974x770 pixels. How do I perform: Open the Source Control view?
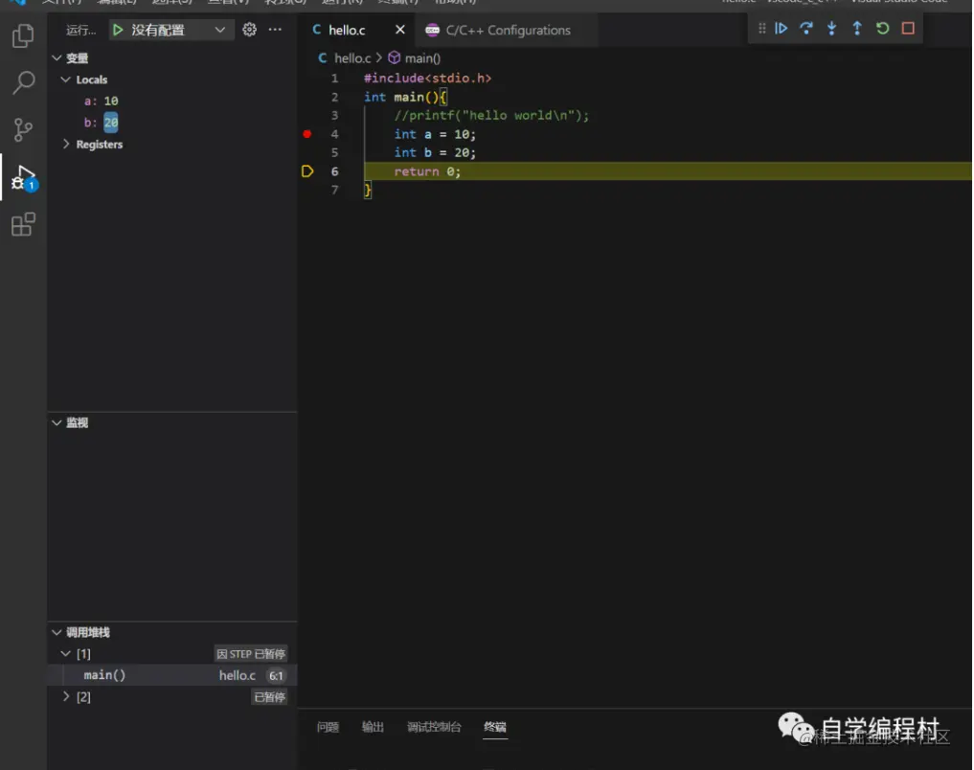(x=23, y=130)
